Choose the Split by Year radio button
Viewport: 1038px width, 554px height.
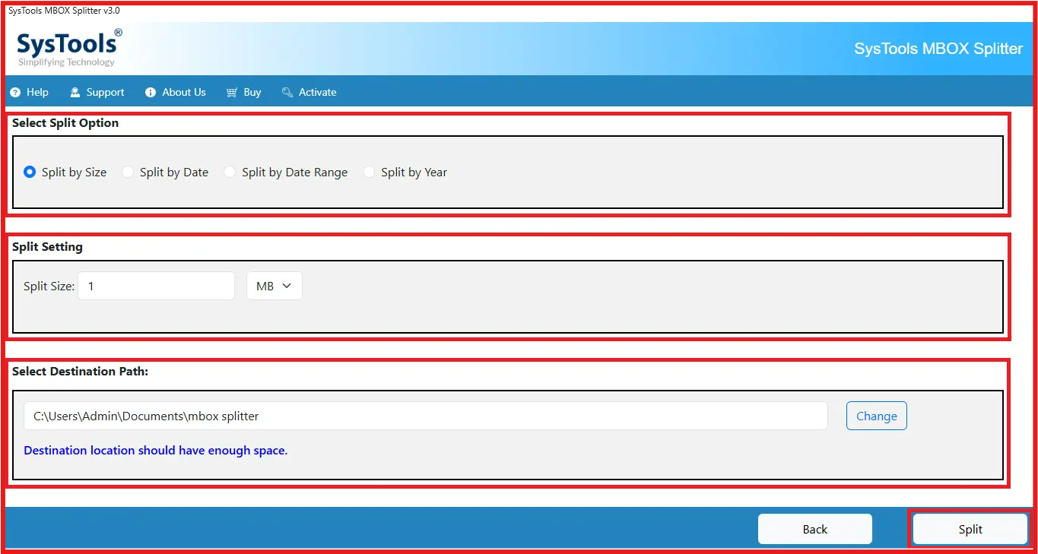pyautogui.click(x=369, y=172)
